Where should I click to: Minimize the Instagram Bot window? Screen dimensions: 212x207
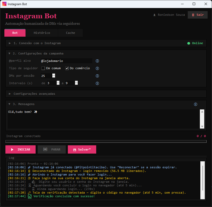click(x=182, y=4)
